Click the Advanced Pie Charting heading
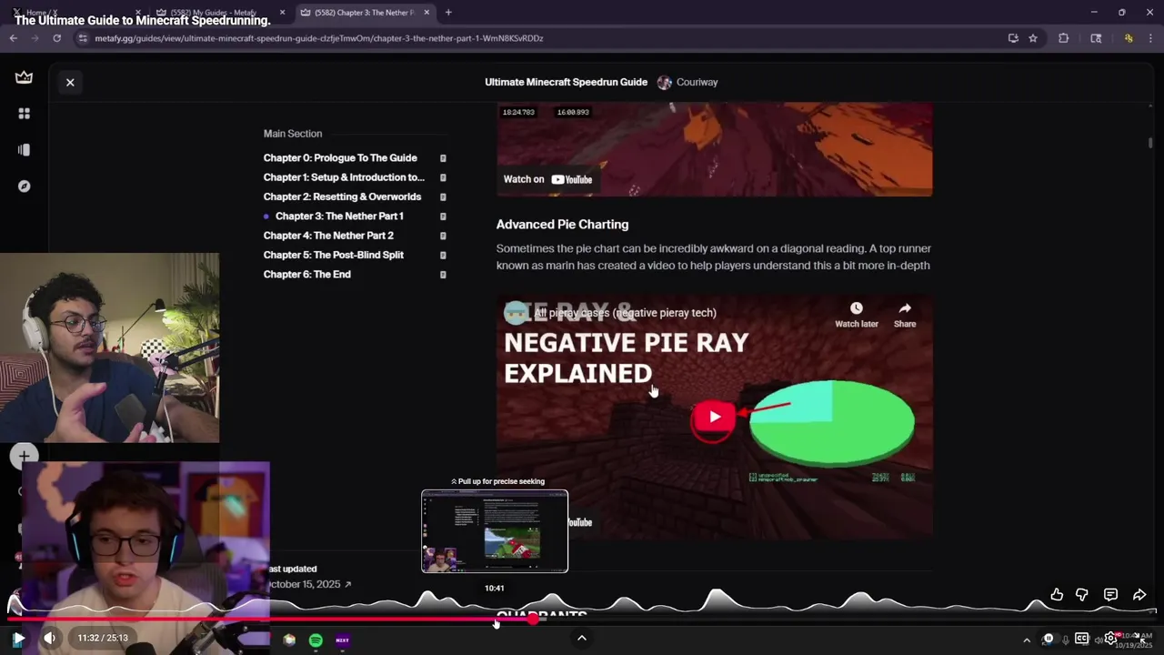The image size is (1164, 655). tap(562, 225)
